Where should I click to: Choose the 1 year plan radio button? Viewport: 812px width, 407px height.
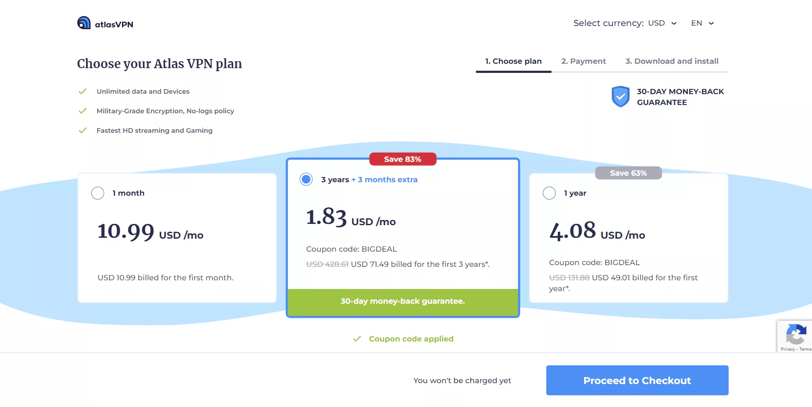(x=549, y=193)
